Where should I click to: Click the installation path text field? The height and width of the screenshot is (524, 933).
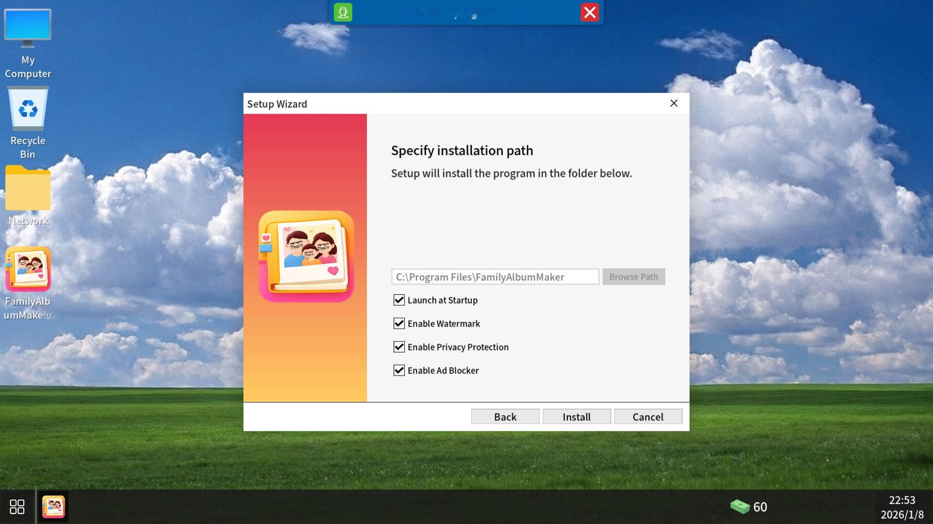click(x=495, y=277)
